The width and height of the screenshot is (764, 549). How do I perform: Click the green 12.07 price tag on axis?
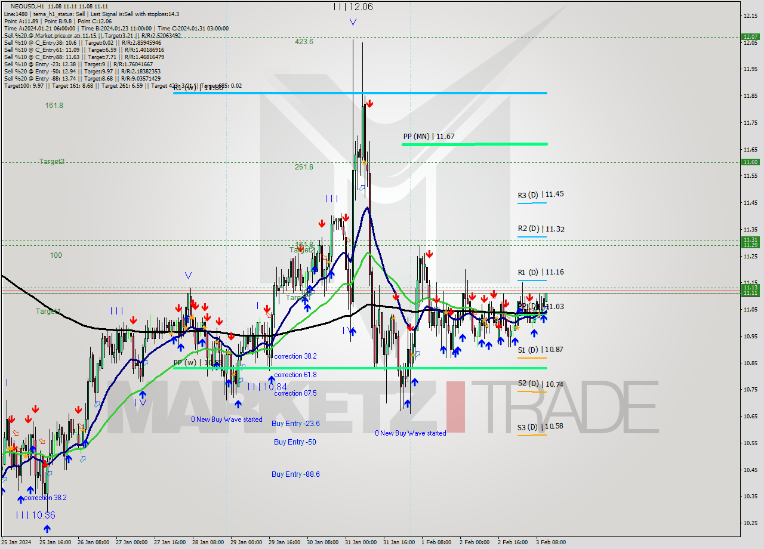pos(750,36)
